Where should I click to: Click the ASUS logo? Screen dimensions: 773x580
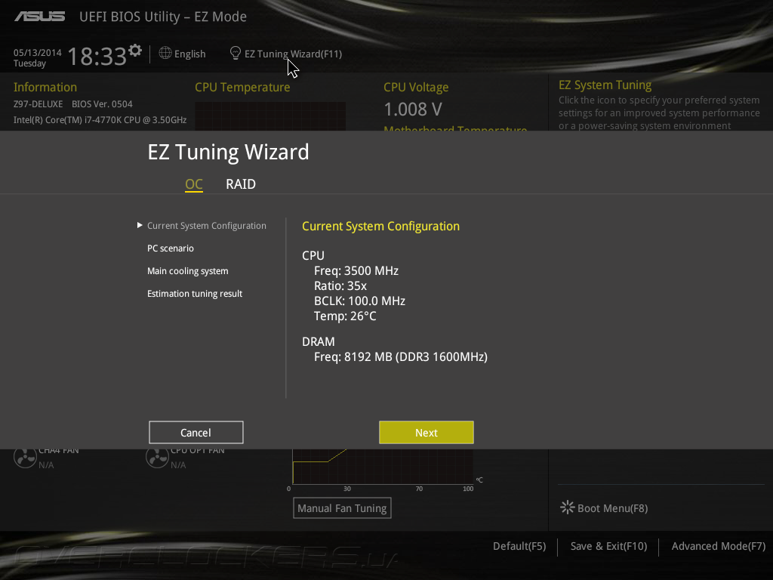pos(39,17)
